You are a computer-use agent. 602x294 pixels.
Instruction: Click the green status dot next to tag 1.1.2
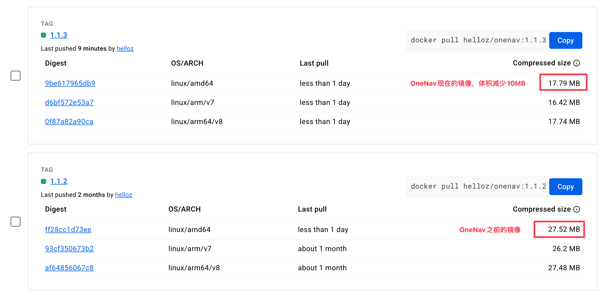coord(43,181)
